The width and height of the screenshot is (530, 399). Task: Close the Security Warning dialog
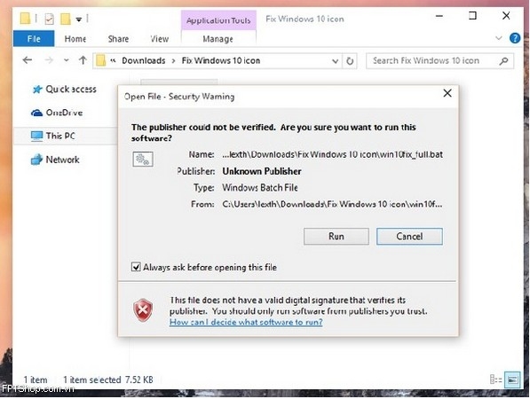coord(447,93)
